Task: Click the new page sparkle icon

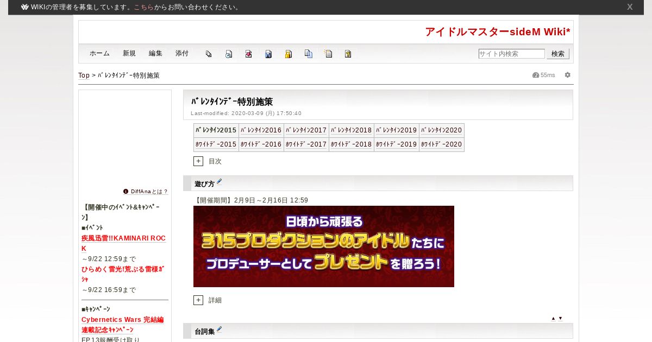Action: 328,54
